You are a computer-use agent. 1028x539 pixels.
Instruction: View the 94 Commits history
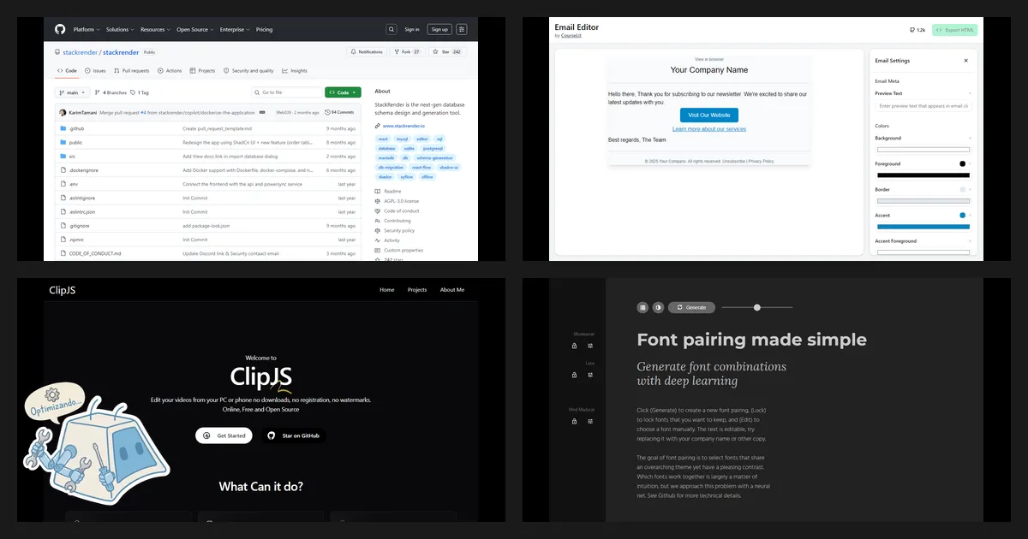[340, 112]
